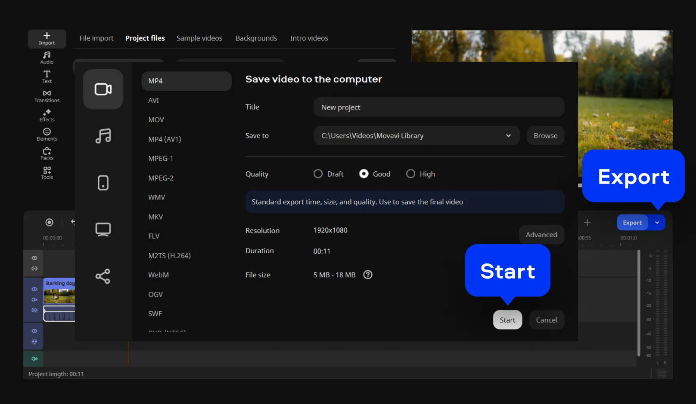
Task: Select the Draft quality option
Action: click(x=318, y=174)
